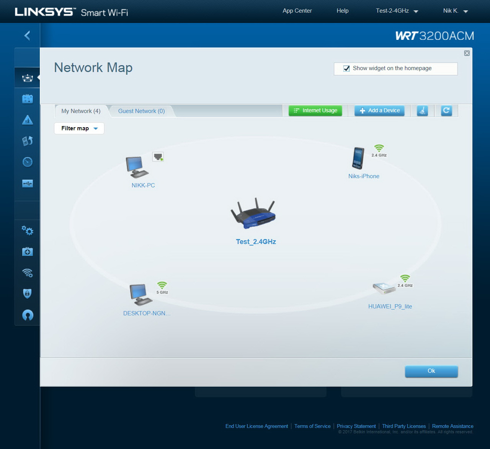Open Media Prioritization sidebar icon
The height and width of the screenshot is (449, 490).
(28, 141)
